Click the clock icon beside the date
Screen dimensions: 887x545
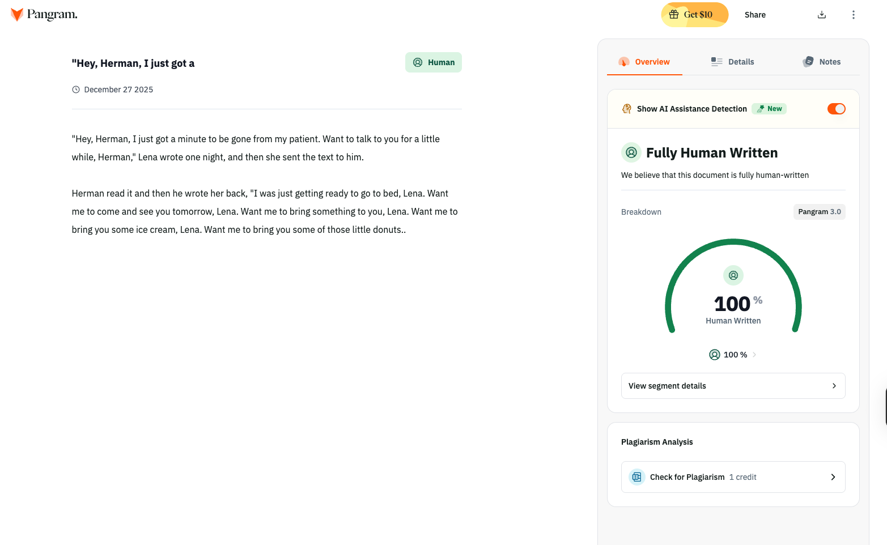tap(76, 90)
